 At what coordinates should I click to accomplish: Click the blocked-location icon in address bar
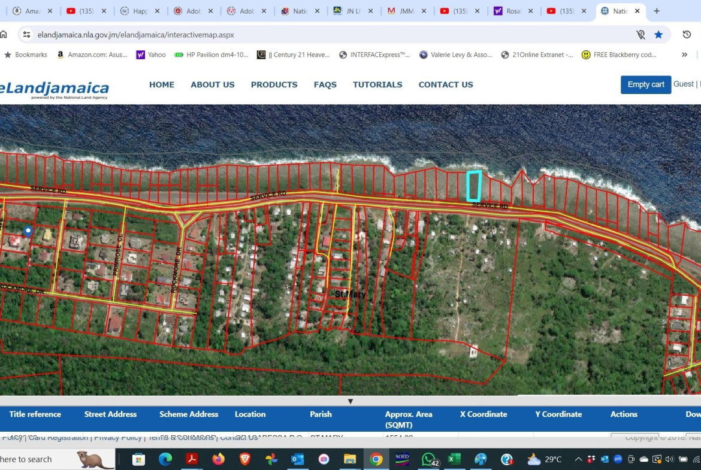[x=640, y=35]
